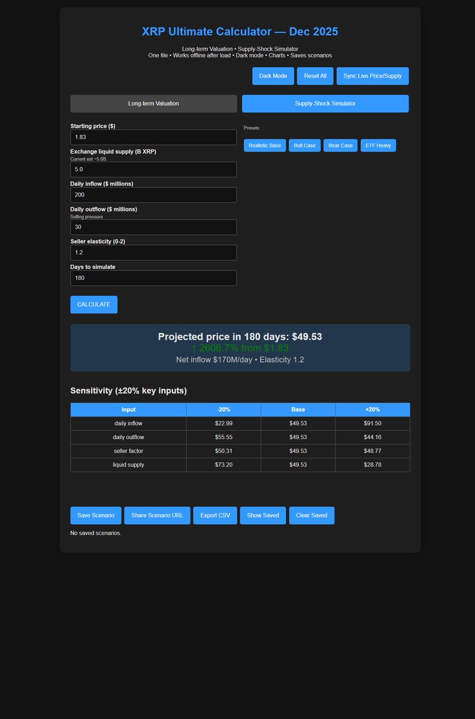The width and height of the screenshot is (475, 719).
Task: Click the XRP Ultimate Calculator title
Action: 240,31
